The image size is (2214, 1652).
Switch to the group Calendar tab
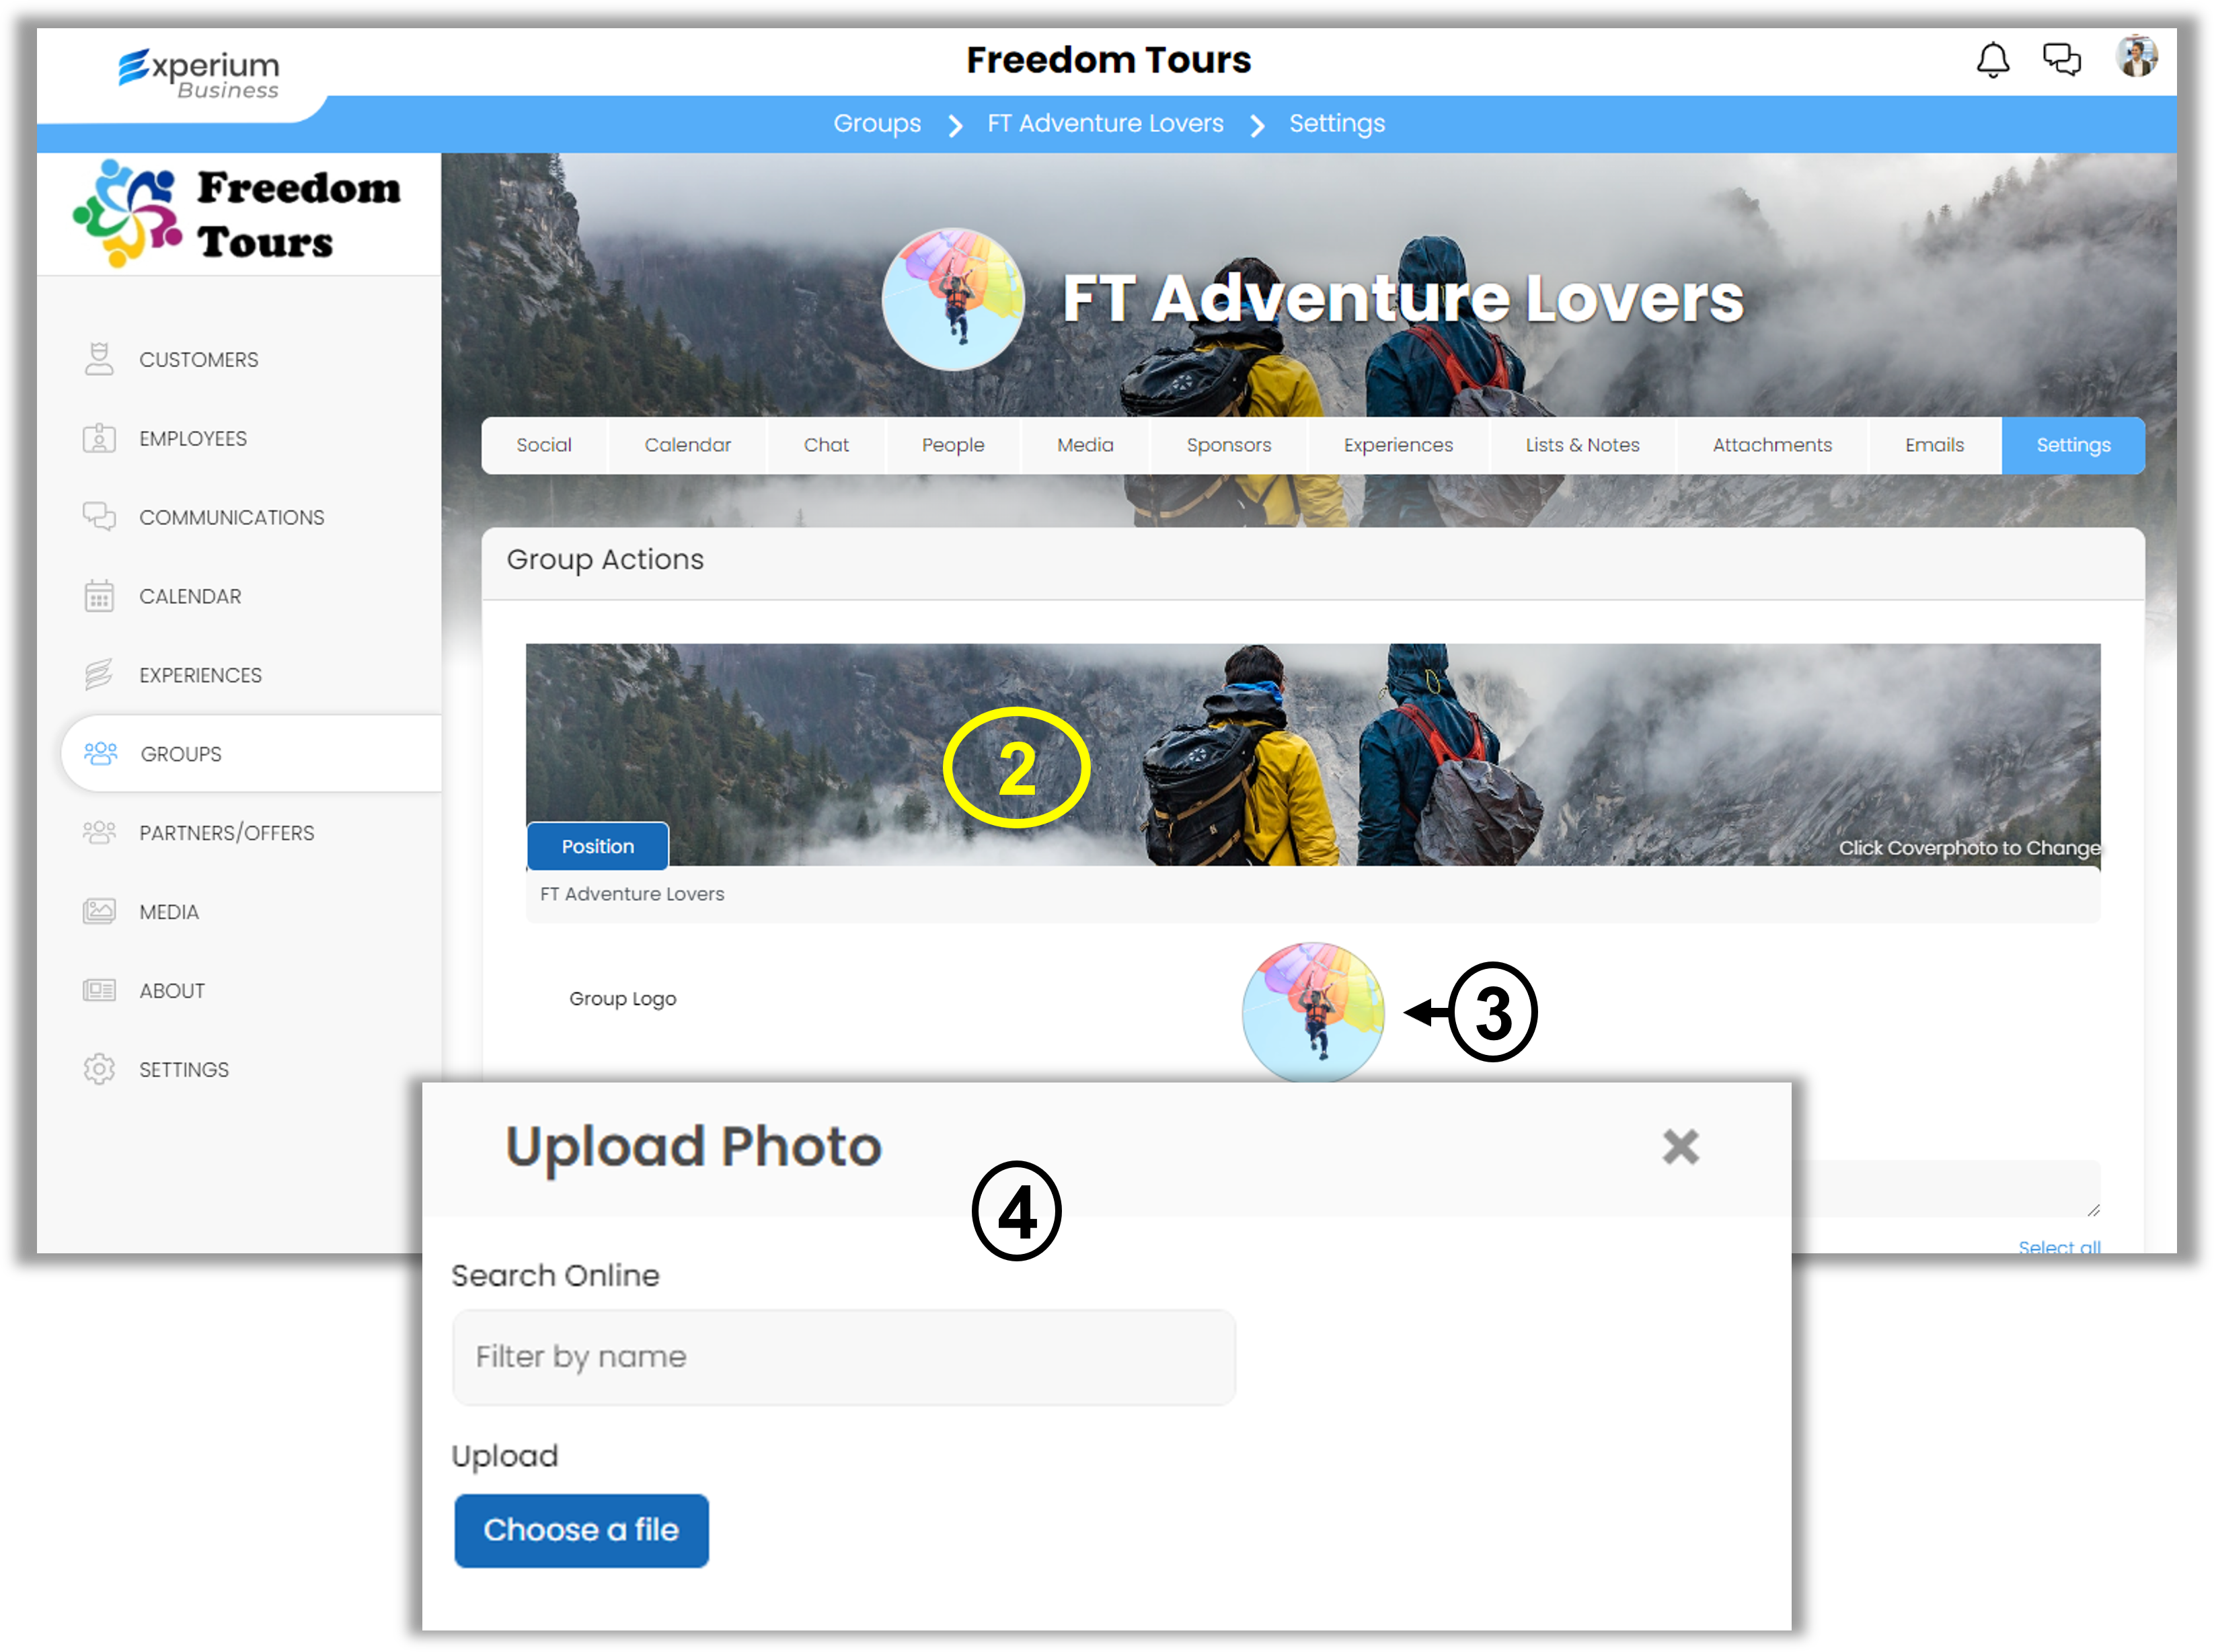point(687,445)
